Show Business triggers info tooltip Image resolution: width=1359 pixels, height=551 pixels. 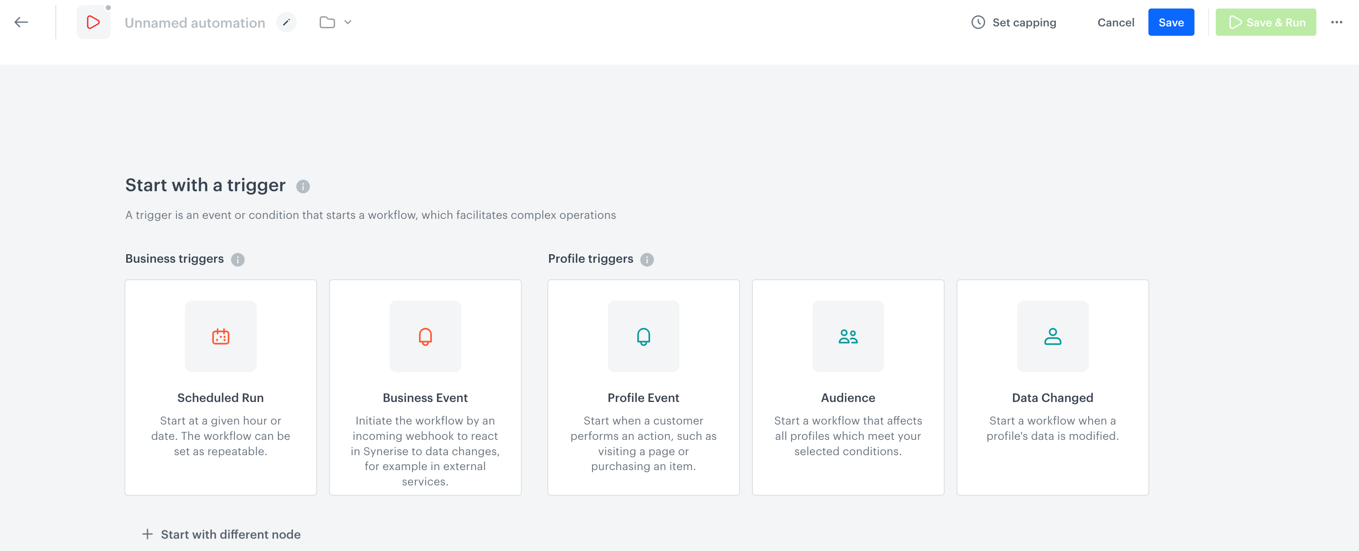click(x=238, y=260)
